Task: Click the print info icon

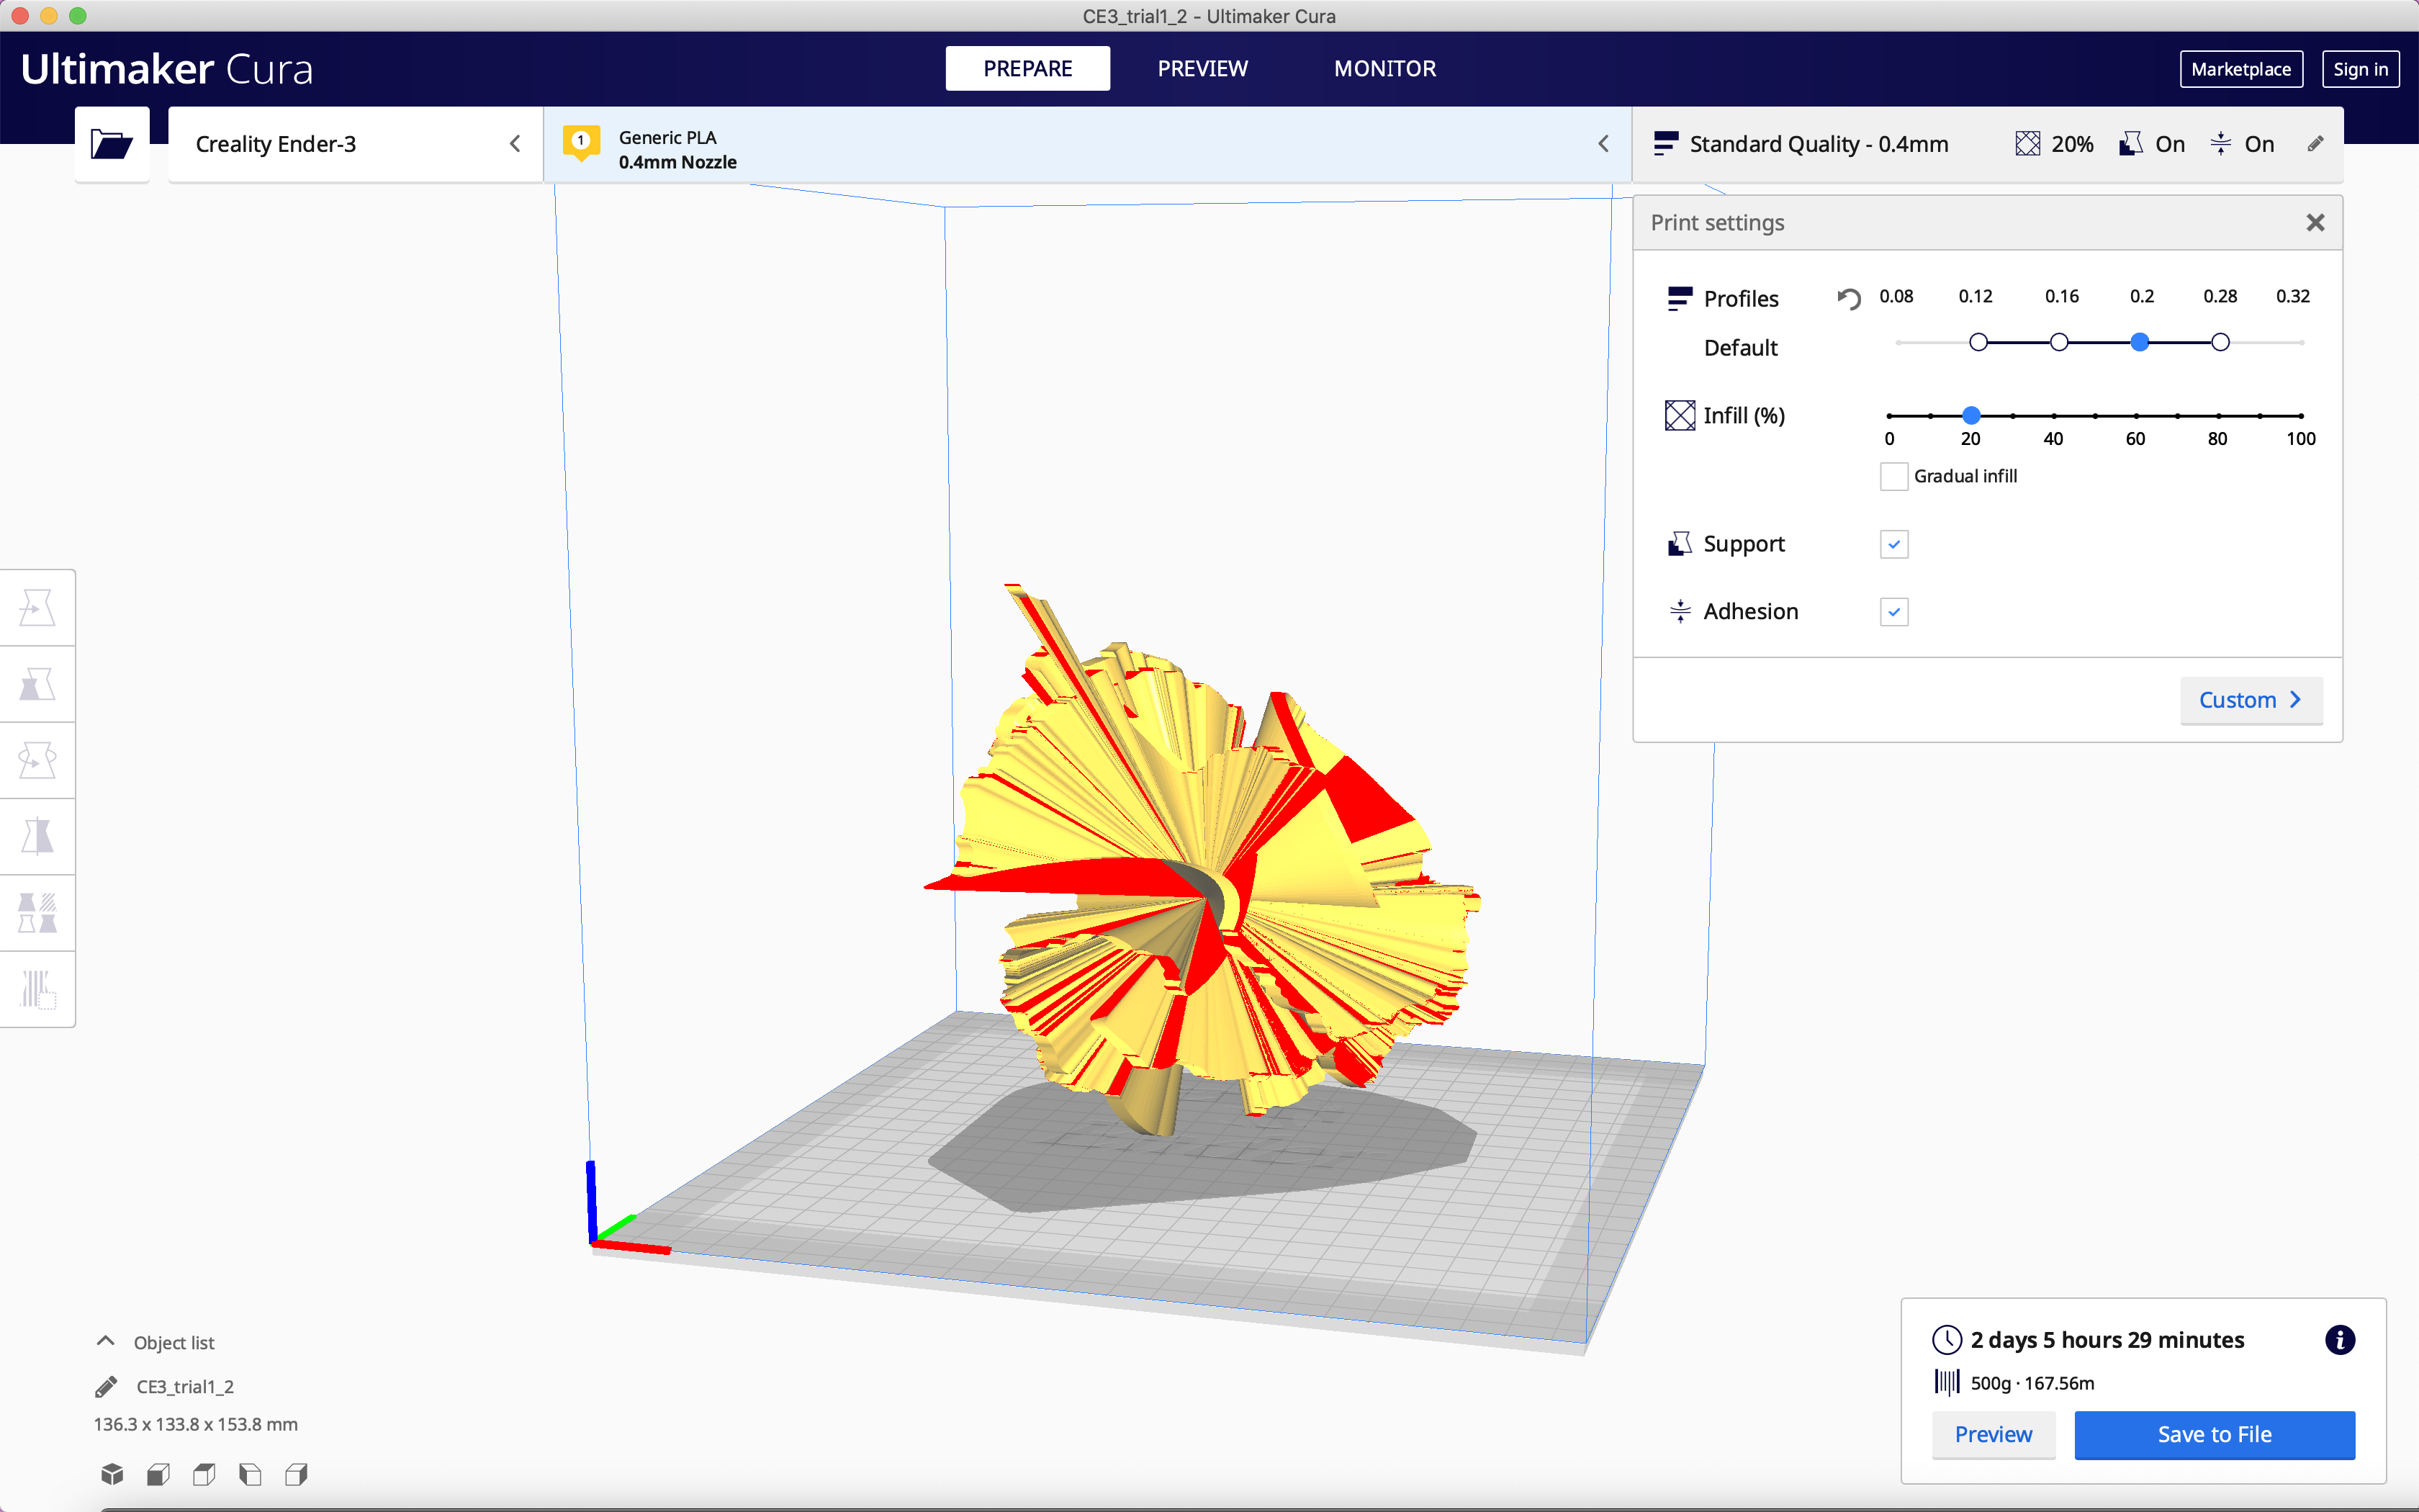Action: click(x=2339, y=1340)
